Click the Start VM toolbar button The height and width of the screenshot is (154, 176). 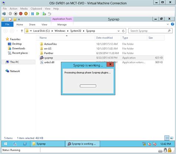coord(10,14)
